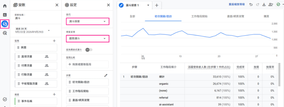Click the table vertical scrollbar
The height and width of the screenshot is (107, 284).
click(279, 75)
